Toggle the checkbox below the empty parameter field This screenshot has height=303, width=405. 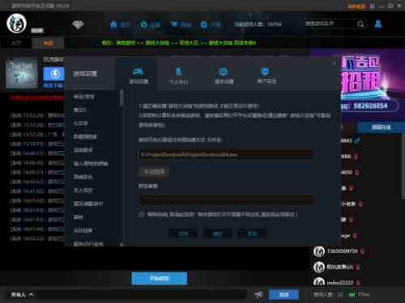(141, 214)
